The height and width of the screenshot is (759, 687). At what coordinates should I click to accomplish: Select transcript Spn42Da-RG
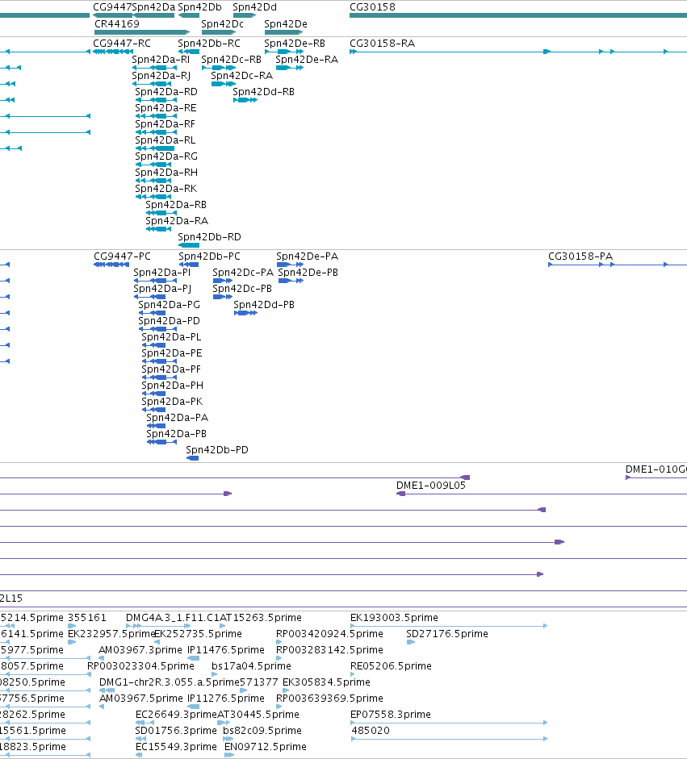coord(166,156)
